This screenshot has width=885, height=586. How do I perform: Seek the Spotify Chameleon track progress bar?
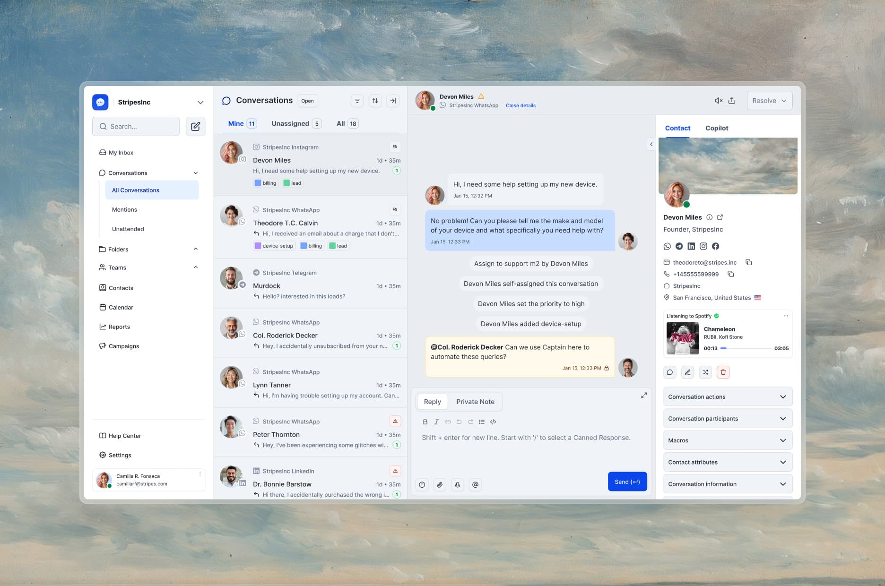click(746, 348)
